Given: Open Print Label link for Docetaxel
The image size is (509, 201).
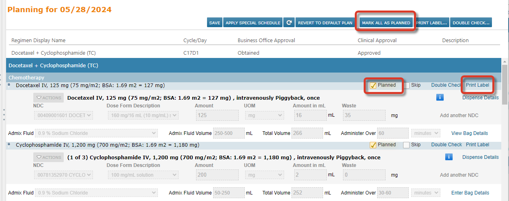Looking at the screenshot, I should [477, 85].
